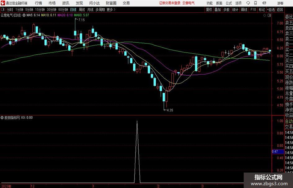Switch to 周线 weekly chart tab
293x188 pixels.
(82, 10)
